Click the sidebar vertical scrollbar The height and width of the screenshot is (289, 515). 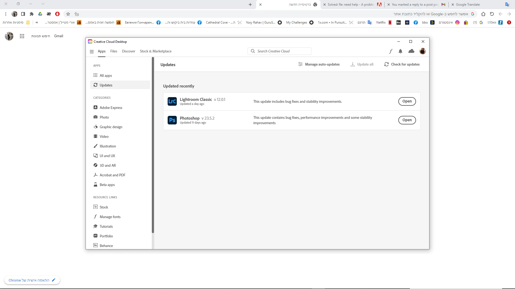tap(153, 144)
